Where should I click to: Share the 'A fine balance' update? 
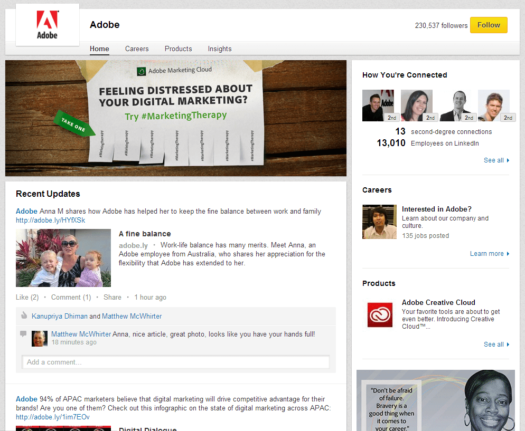(x=112, y=298)
